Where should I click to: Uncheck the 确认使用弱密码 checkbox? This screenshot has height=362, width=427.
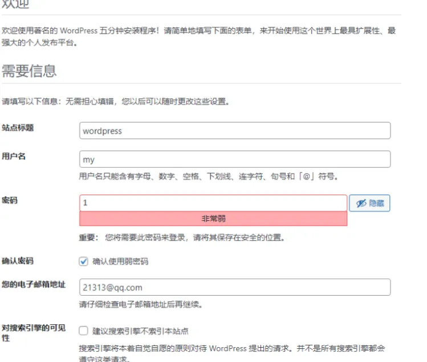point(84,262)
